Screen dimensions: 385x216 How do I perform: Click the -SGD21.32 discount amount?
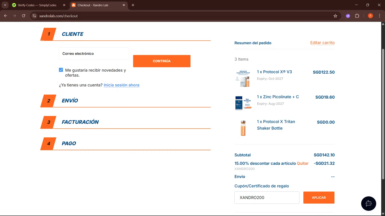(x=324, y=163)
